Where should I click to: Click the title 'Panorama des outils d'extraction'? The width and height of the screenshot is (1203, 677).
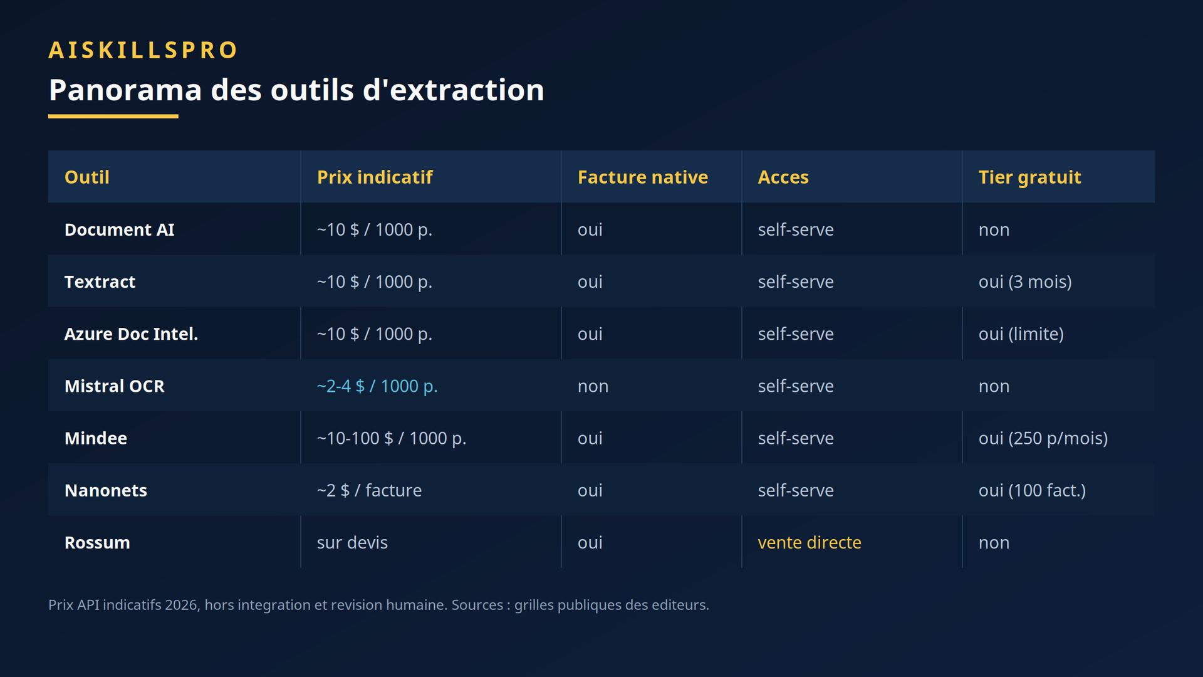[296, 90]
